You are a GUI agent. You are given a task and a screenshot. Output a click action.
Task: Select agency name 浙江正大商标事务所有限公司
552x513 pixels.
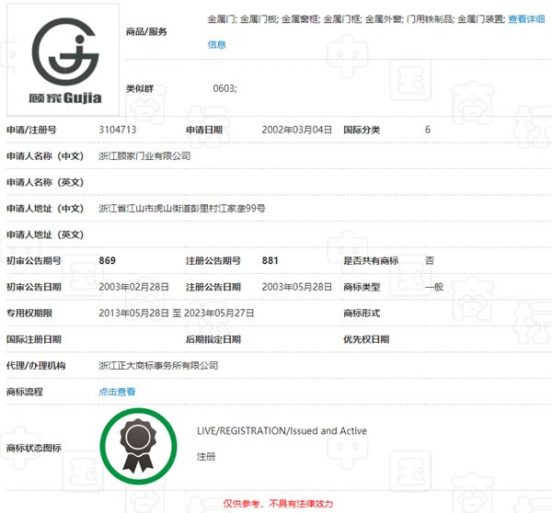click(158, 366)
